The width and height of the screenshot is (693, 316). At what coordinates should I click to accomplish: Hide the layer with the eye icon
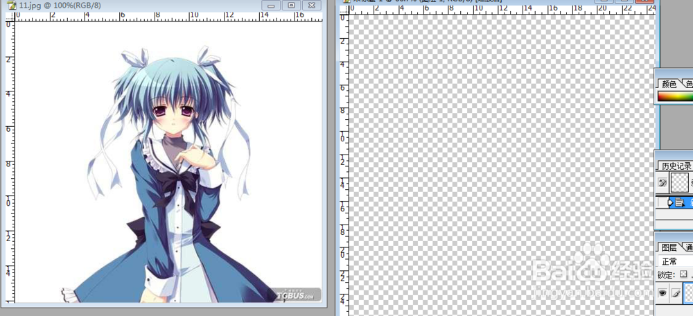(x=663, y=293)
